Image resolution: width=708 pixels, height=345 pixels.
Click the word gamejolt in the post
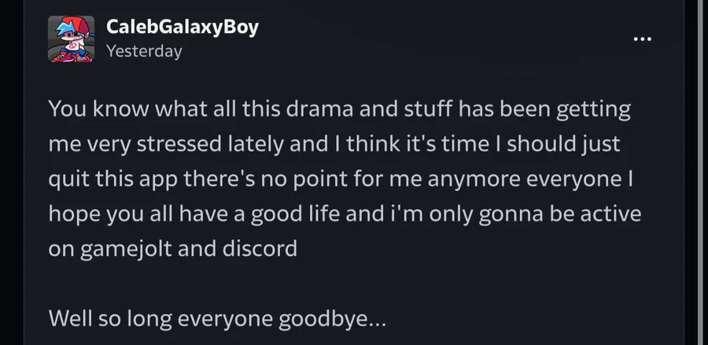pyautogui.click(x=127, y=249)
